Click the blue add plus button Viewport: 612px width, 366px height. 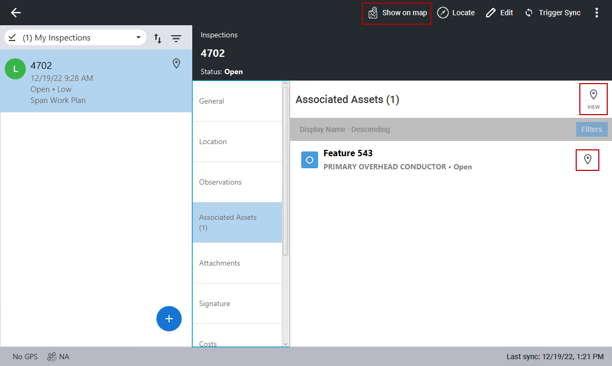(x=169, y=319)
